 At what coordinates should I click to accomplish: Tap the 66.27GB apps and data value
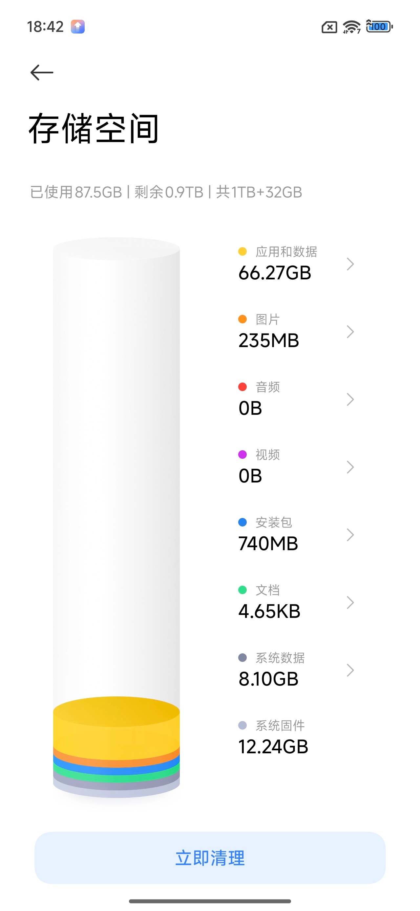click(x=275, y=273)
